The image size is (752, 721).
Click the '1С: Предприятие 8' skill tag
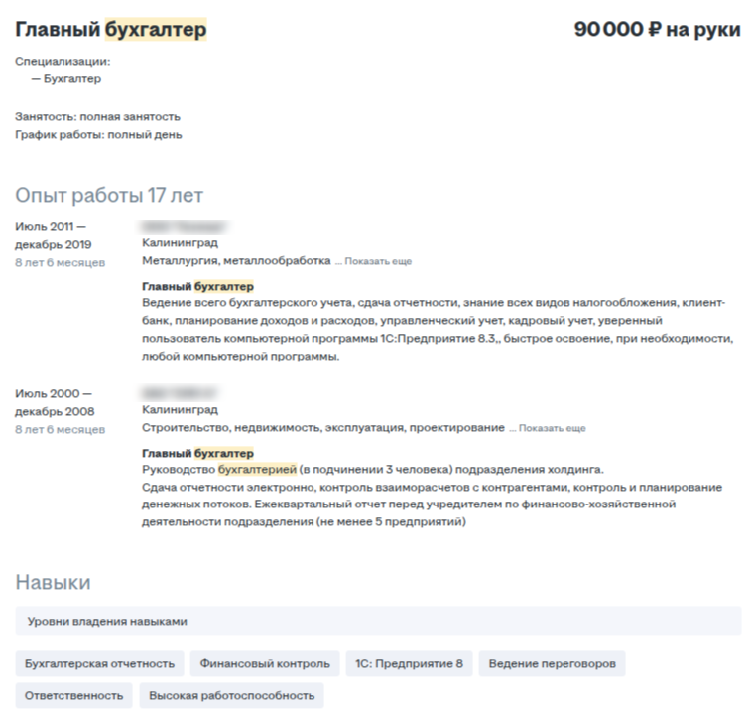point(409,663)
